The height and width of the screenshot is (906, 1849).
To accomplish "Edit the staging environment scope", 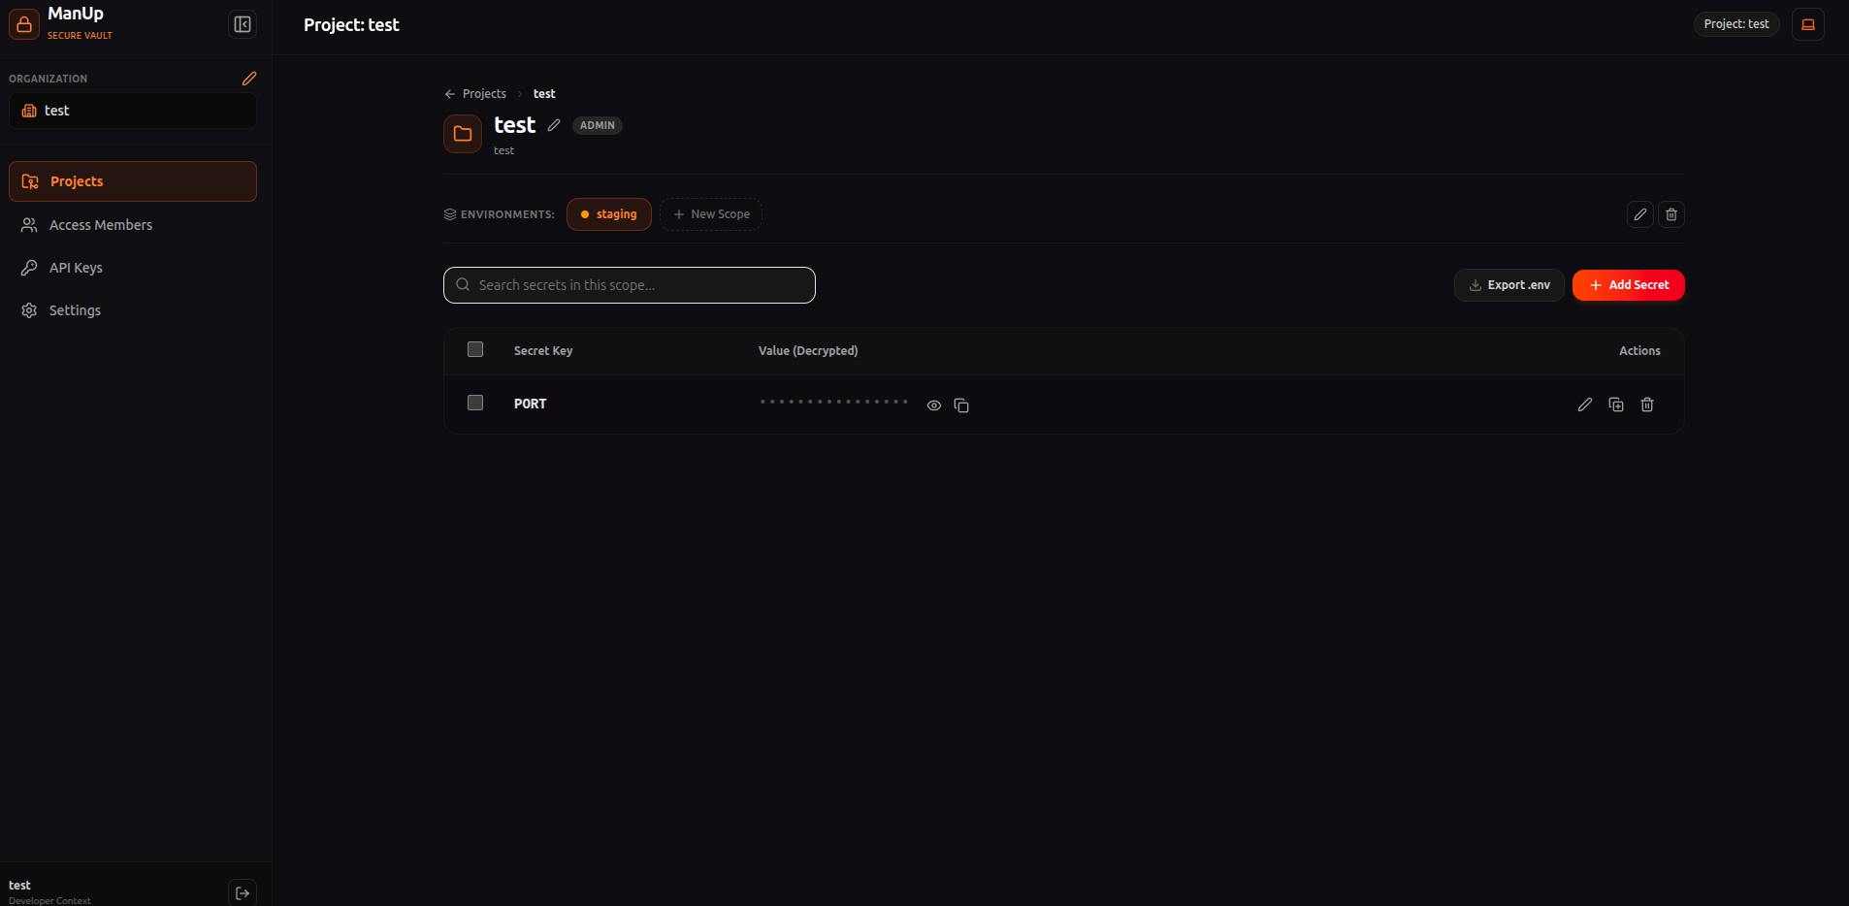I will (x=1640, y=214).
